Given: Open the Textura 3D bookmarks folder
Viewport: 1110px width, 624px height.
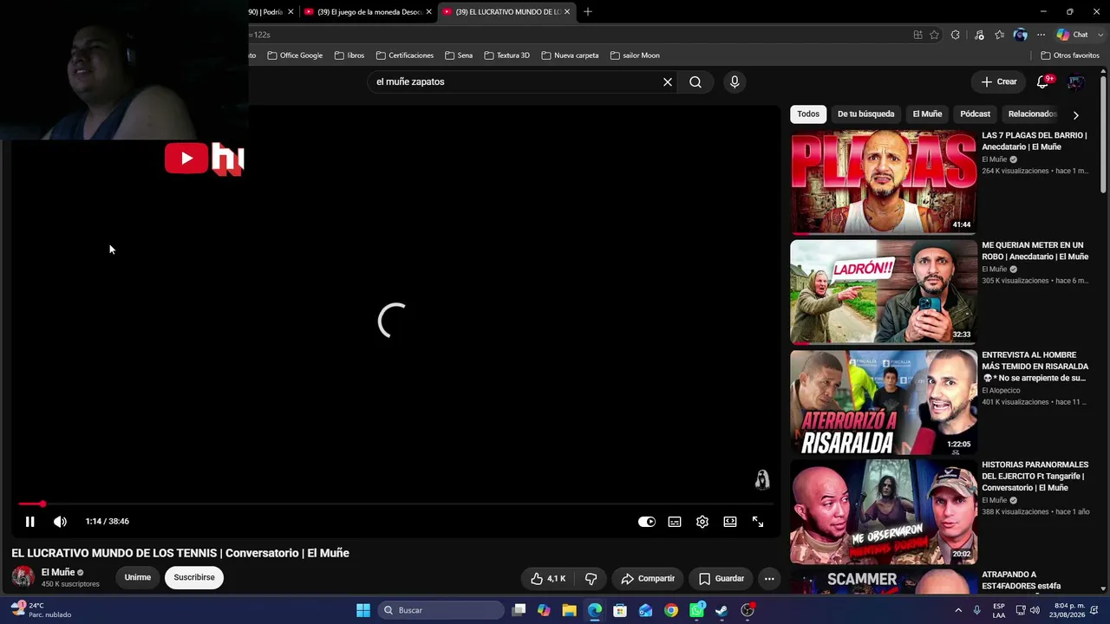Looking at the screenshot, I should (x=506, y=55).
